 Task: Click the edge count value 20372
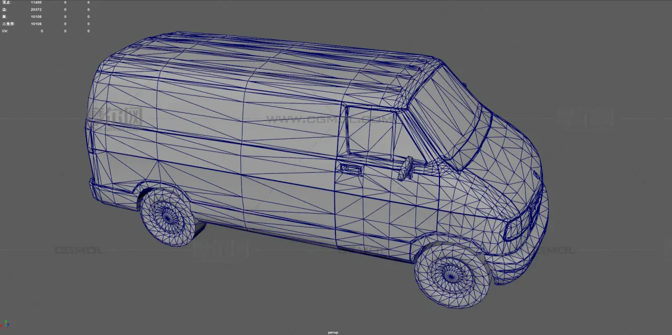36,9
